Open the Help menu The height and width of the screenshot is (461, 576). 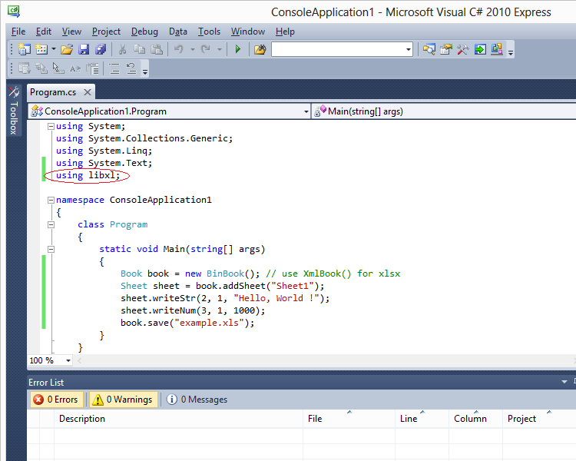285,32
